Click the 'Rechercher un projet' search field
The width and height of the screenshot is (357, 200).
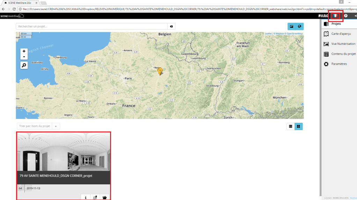pos(92,26)
